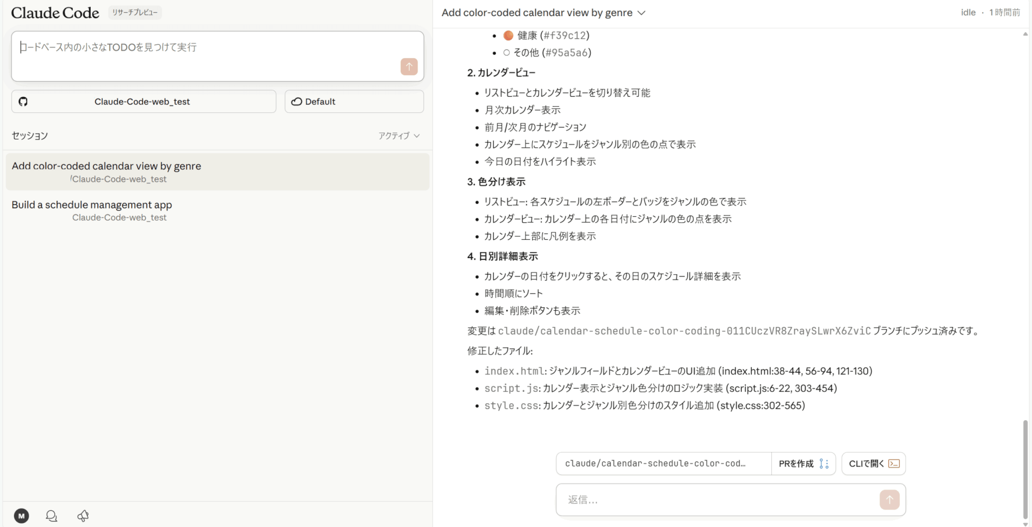The image size is (1032, 527).
Task: Open the chat bubbles feedback icon
Action: coord(51,515)
